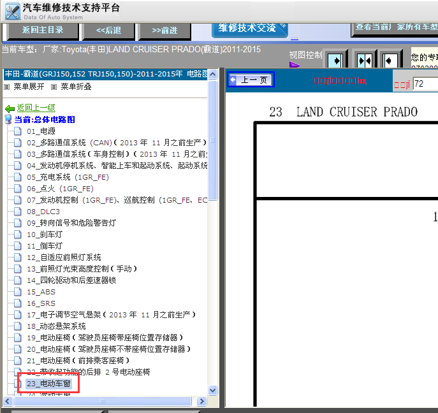
Task: Click the 返回上一级 link
Action: pos(36,108)
